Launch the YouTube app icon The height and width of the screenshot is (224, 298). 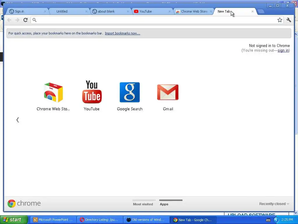(x=92, y=92)
